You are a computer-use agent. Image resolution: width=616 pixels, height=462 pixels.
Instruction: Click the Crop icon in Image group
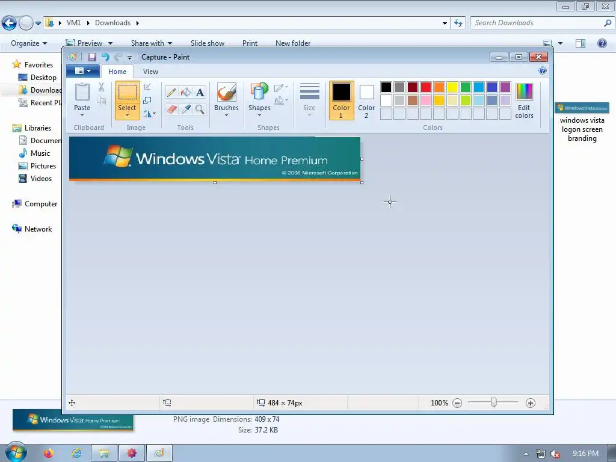tap(147, 87)
